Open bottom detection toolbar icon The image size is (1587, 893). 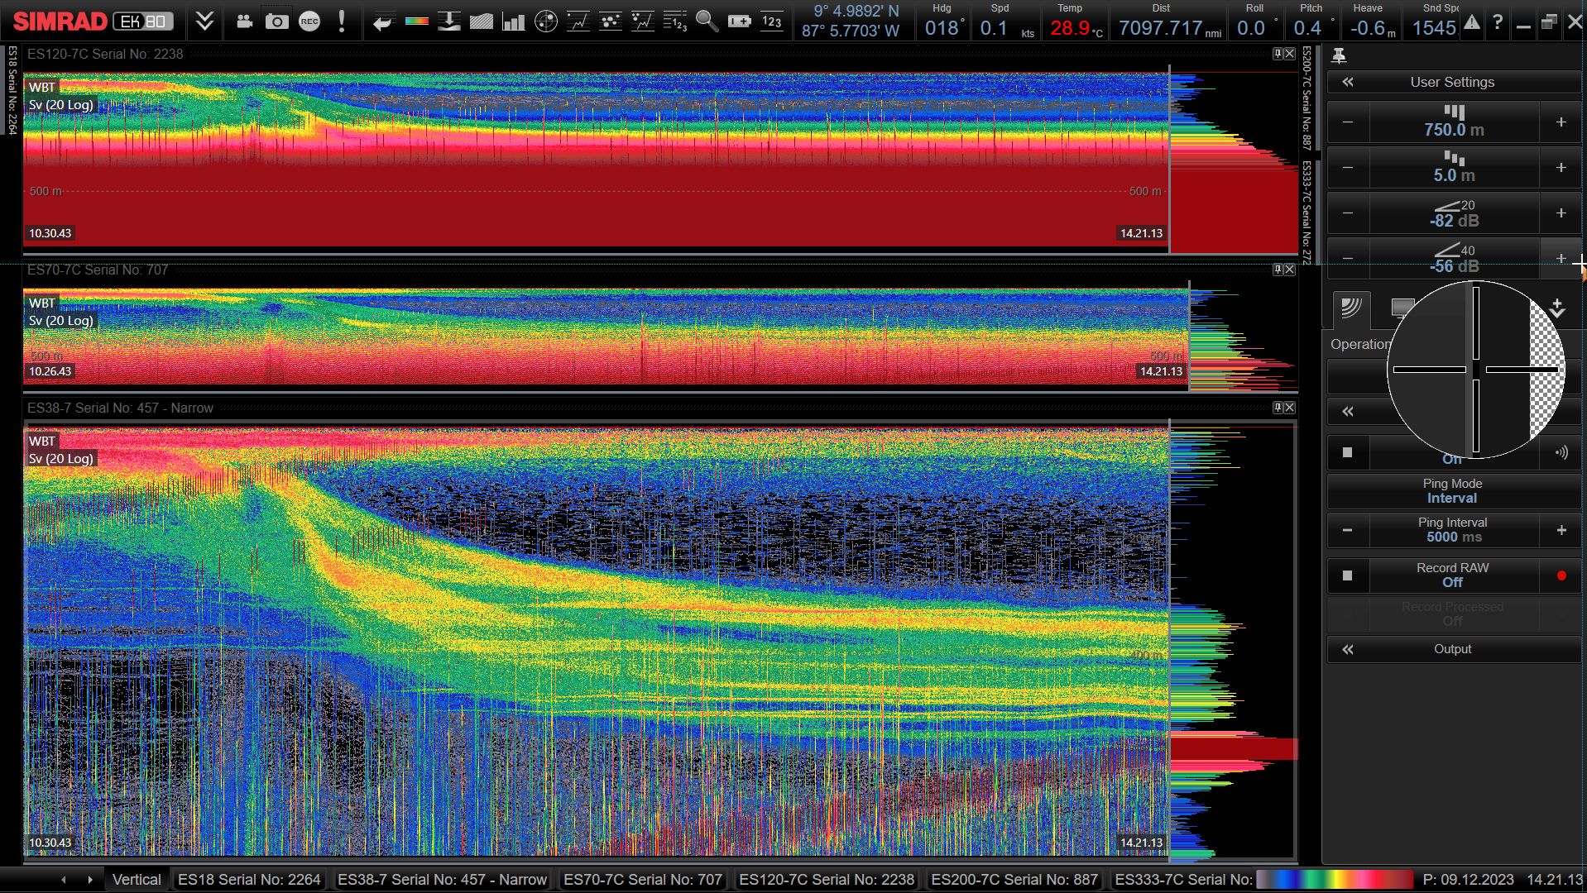(448, 21)
